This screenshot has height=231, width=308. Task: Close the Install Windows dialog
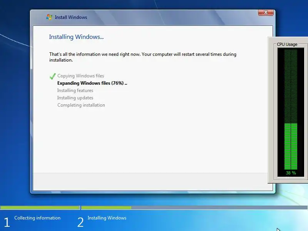pyautogui.click(x=266, y=12)
